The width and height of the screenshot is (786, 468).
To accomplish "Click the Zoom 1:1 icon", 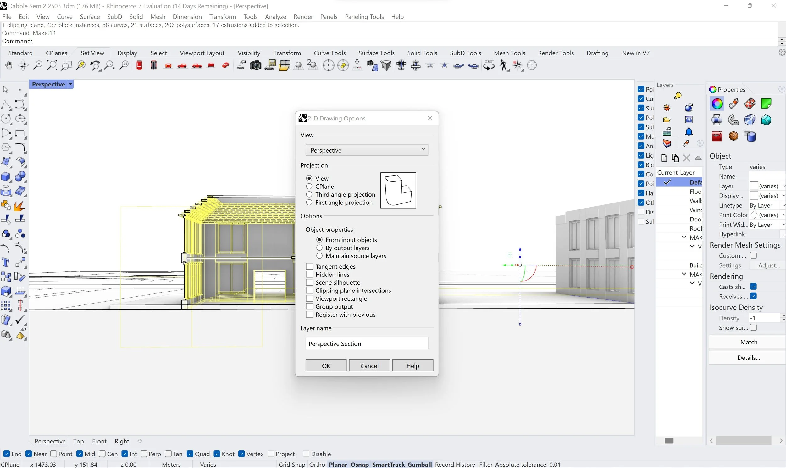I will (x=125, y=66).
